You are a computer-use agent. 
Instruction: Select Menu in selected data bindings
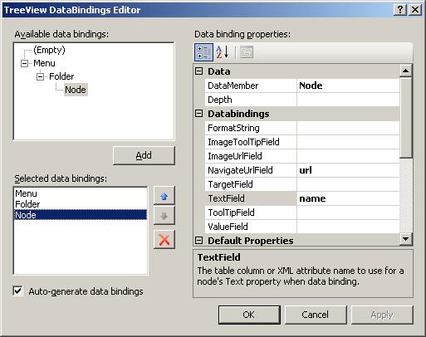[81, 193]
